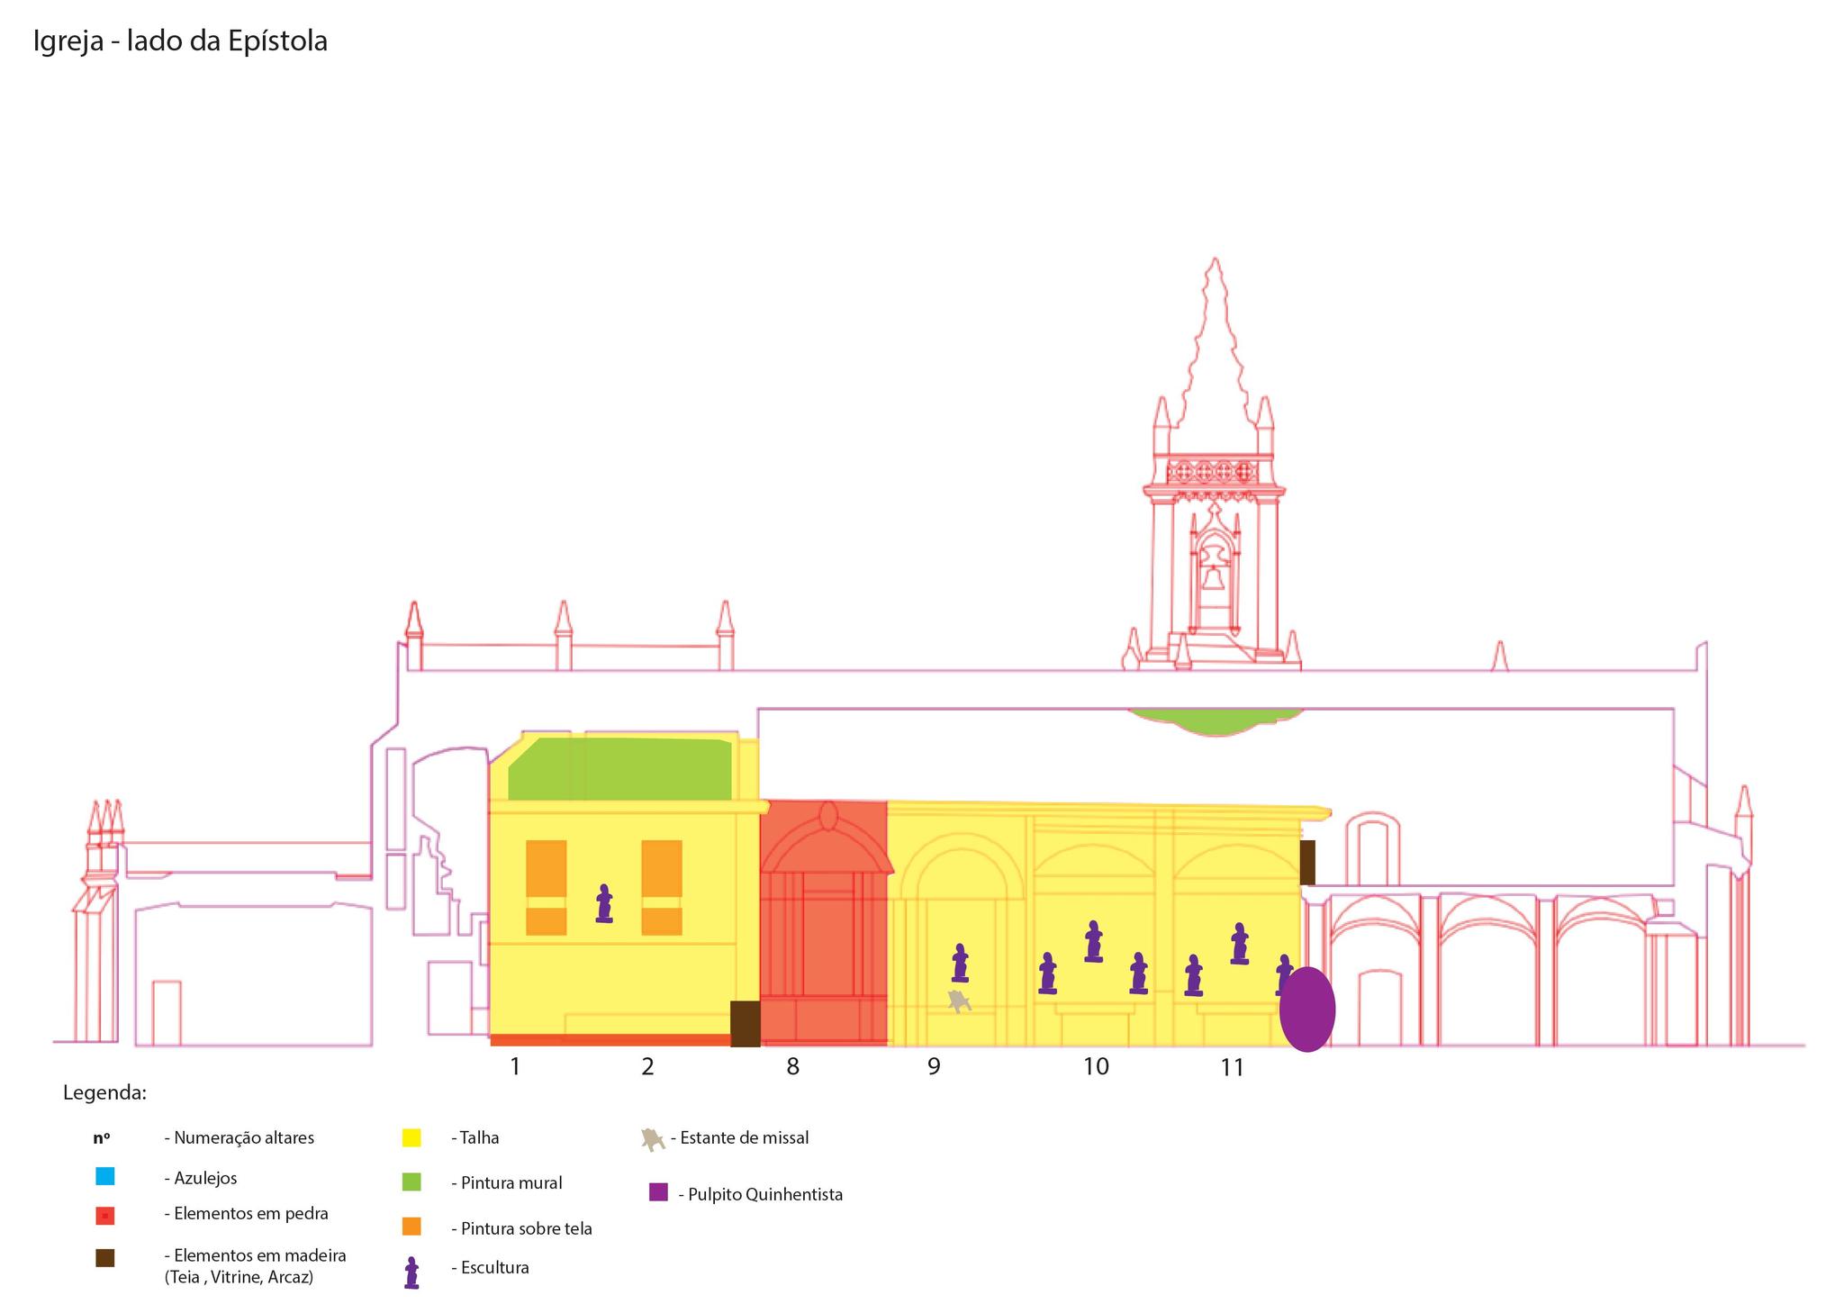Click the sculpture icon in the legend
The height and width of the screenshot is (1304, 1844).
[x=411, y=1272]
